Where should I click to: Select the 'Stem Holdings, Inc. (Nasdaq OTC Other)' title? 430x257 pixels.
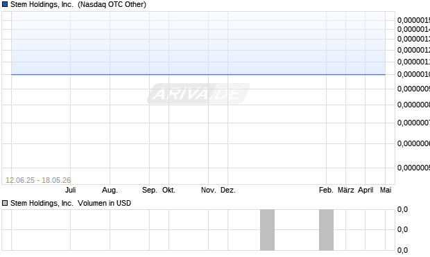tap(78, 4)
